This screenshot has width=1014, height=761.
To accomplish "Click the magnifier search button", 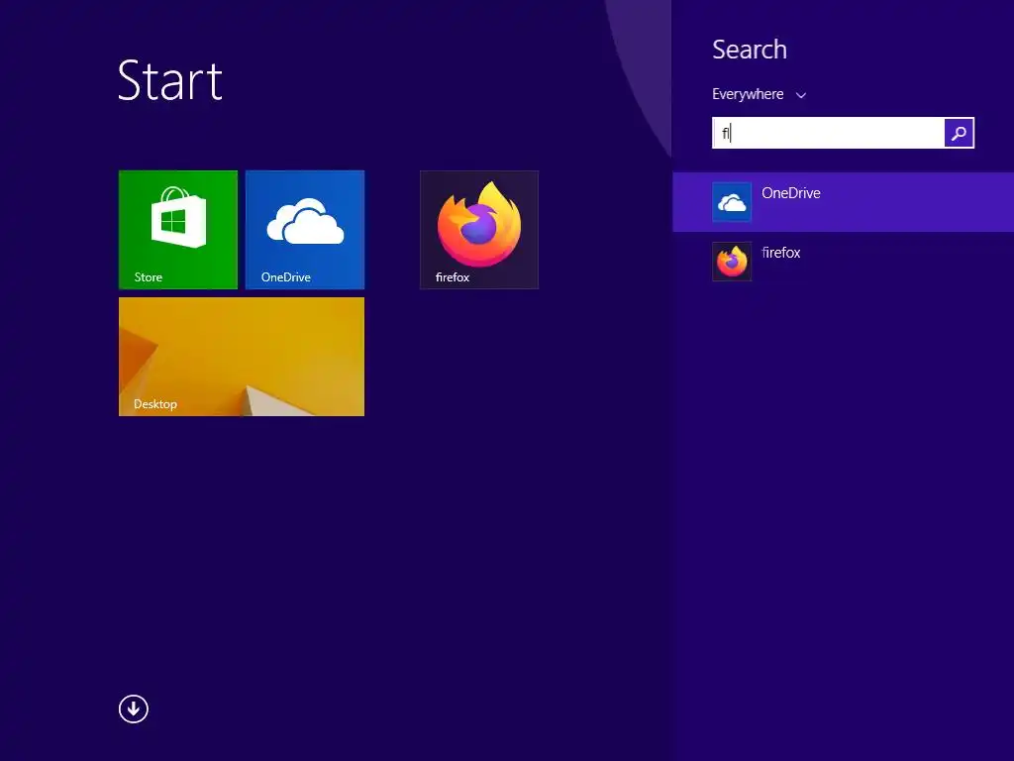I will click(959, 134).
